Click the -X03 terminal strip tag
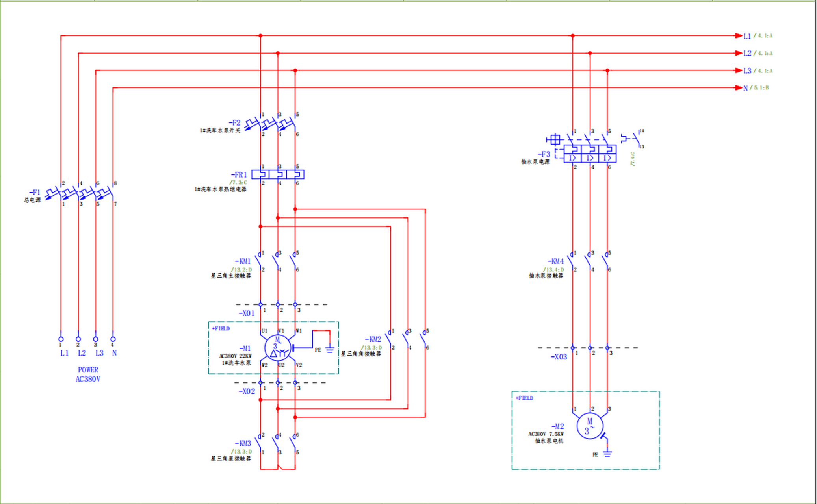 [x=559, y=357]
